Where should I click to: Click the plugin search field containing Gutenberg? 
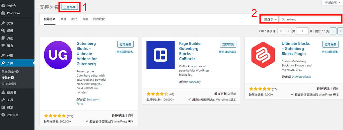pos(310,19)
